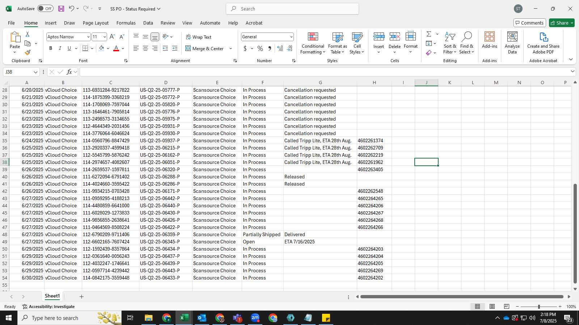This screenshot has width=579, height=325.
Task: Click the Borders icon
Action: [85, 48]
